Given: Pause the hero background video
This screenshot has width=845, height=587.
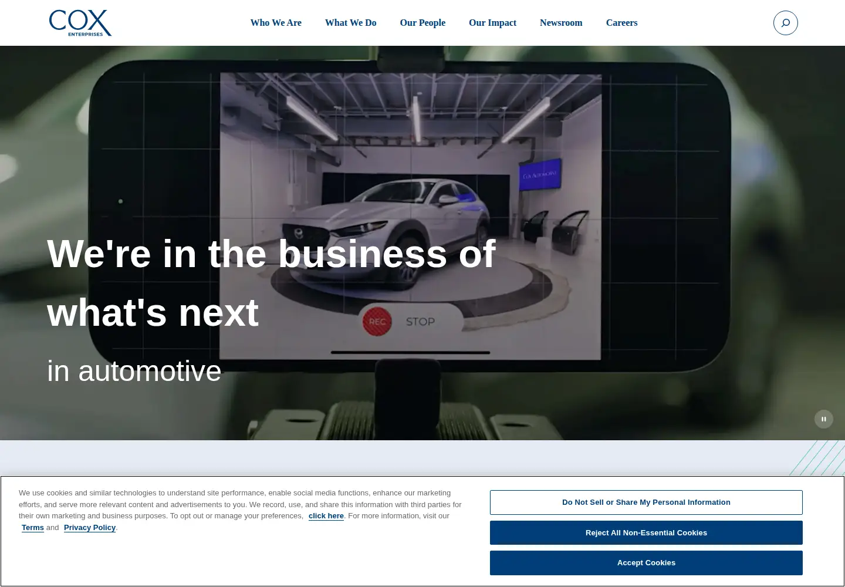Looking at the screenshot, I should coord(824,419).
